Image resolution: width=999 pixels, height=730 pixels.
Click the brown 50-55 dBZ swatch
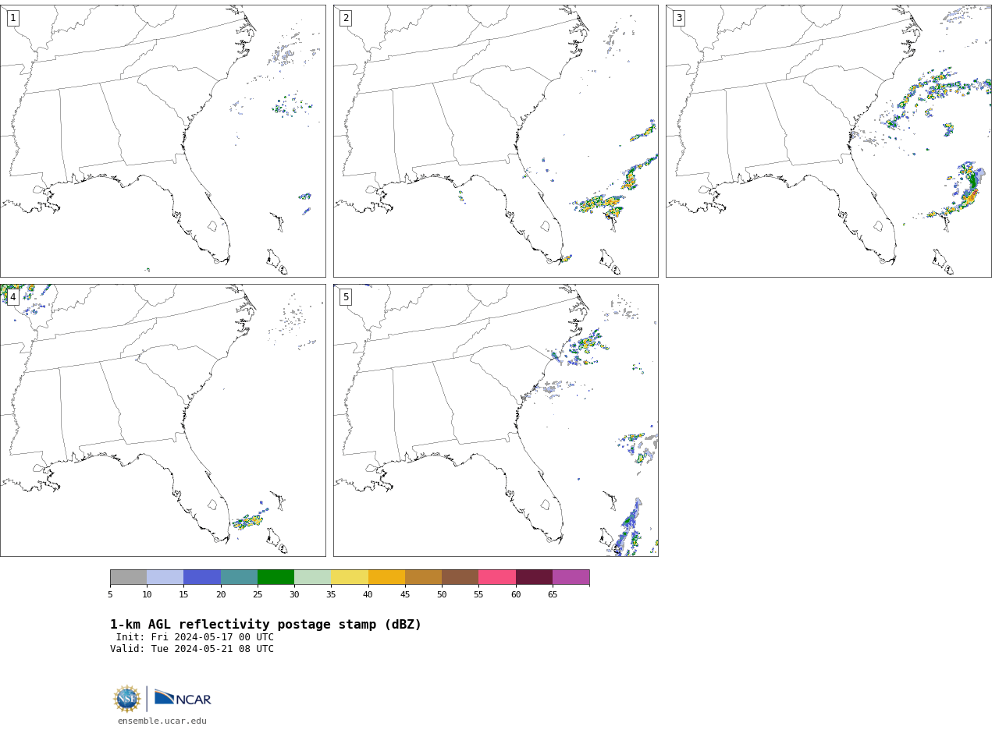(460, 577)
